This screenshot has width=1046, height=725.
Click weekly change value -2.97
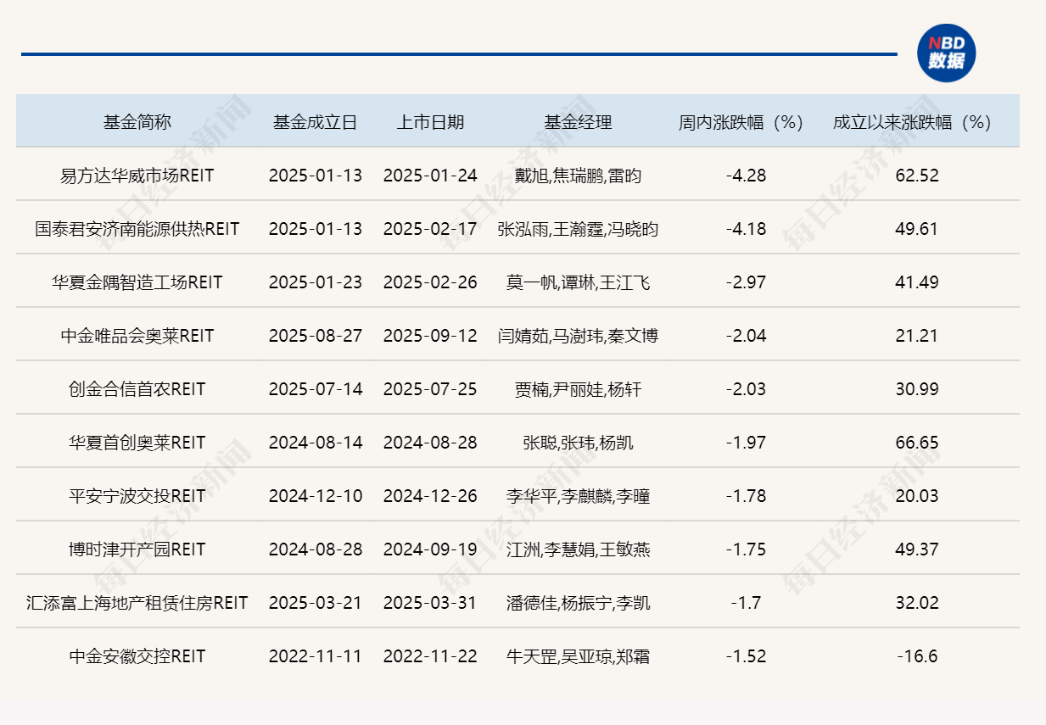coord(746,282)
